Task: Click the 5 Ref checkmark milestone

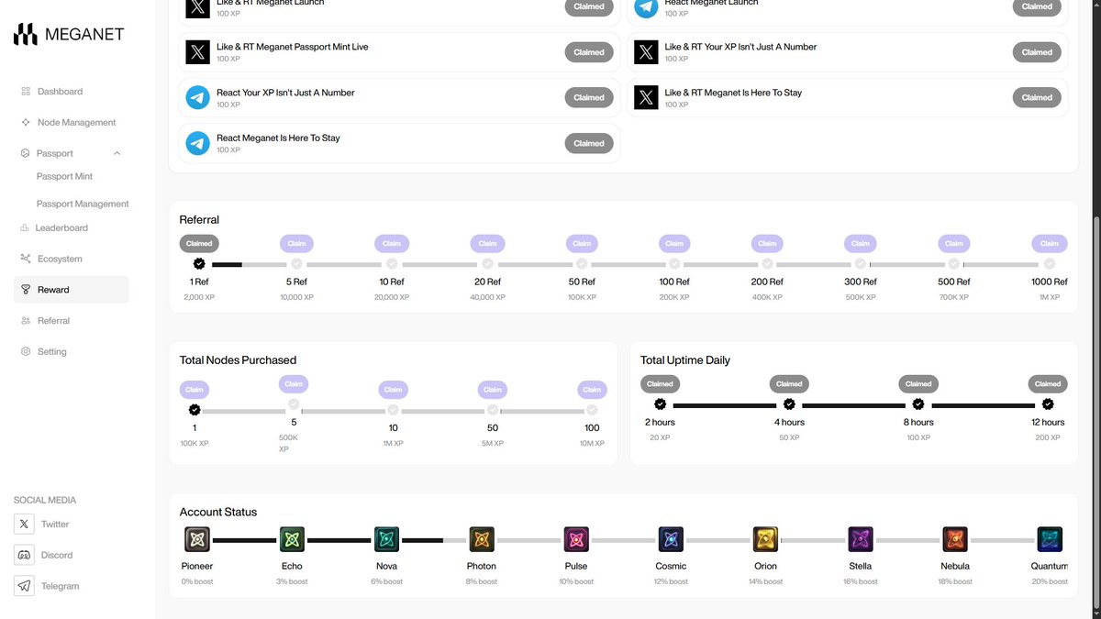Action: tap(296, 264)
